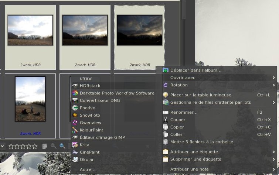
Task: Click the Coller clipboard icon
Action: click(166, 134)
